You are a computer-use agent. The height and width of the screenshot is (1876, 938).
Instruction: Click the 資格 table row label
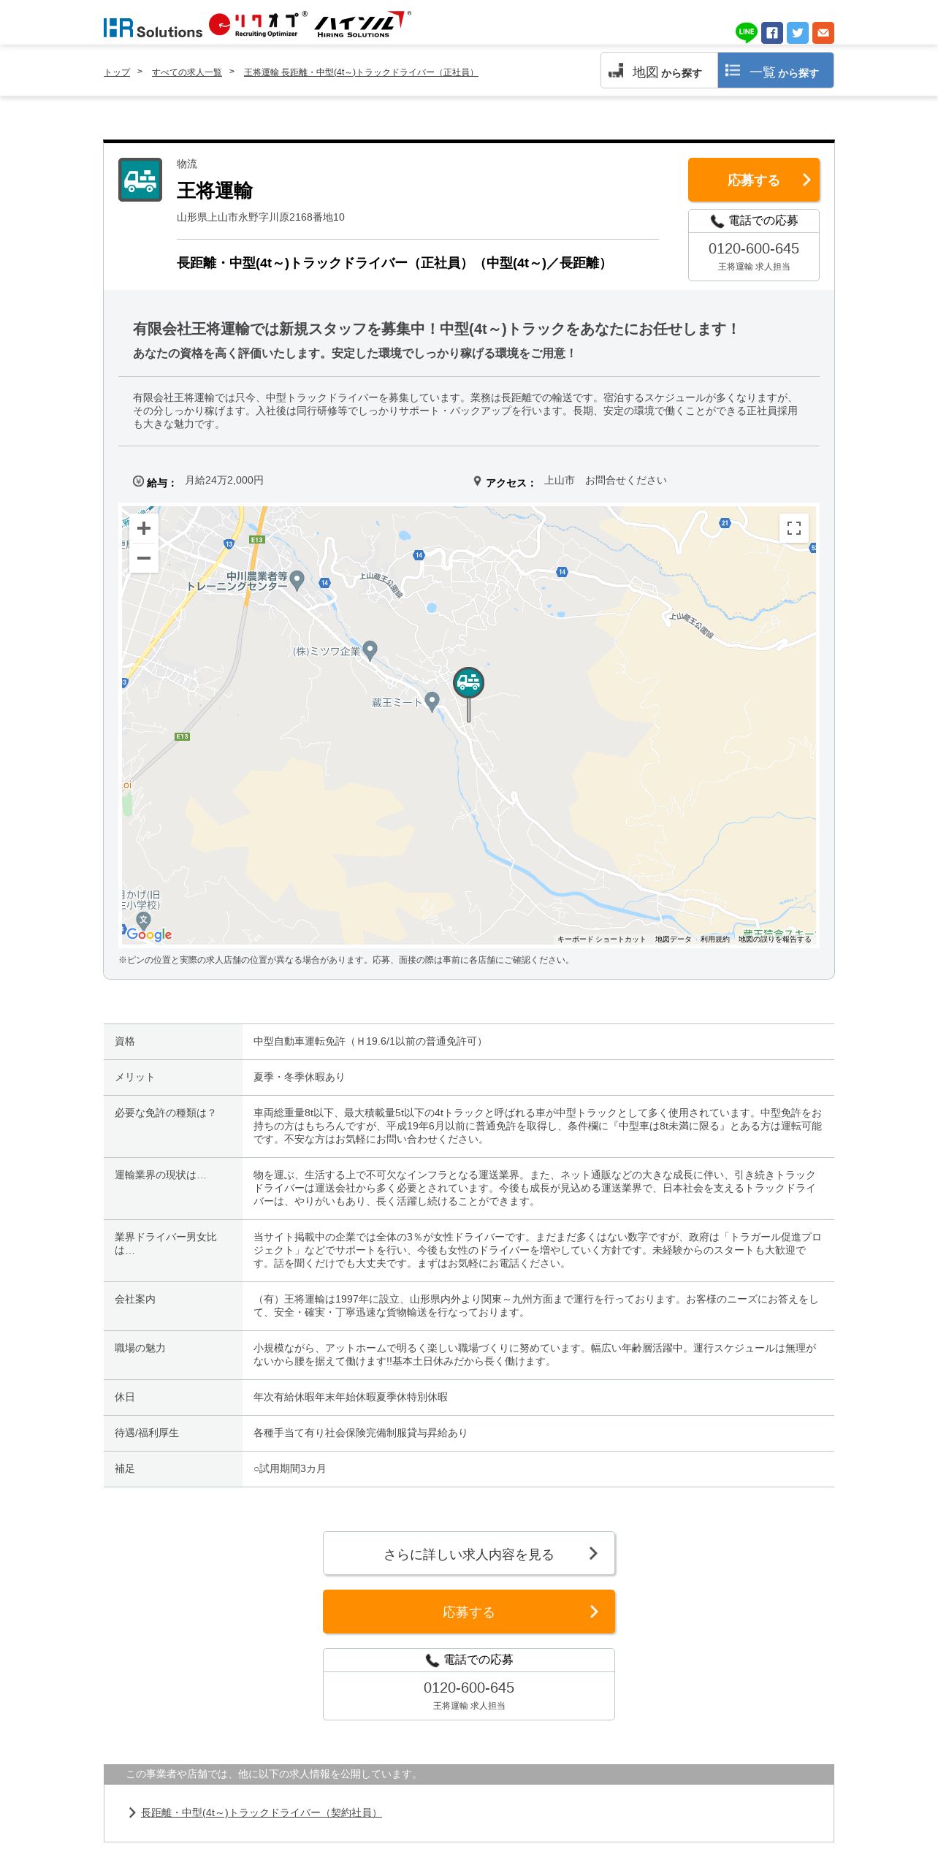125,1041
